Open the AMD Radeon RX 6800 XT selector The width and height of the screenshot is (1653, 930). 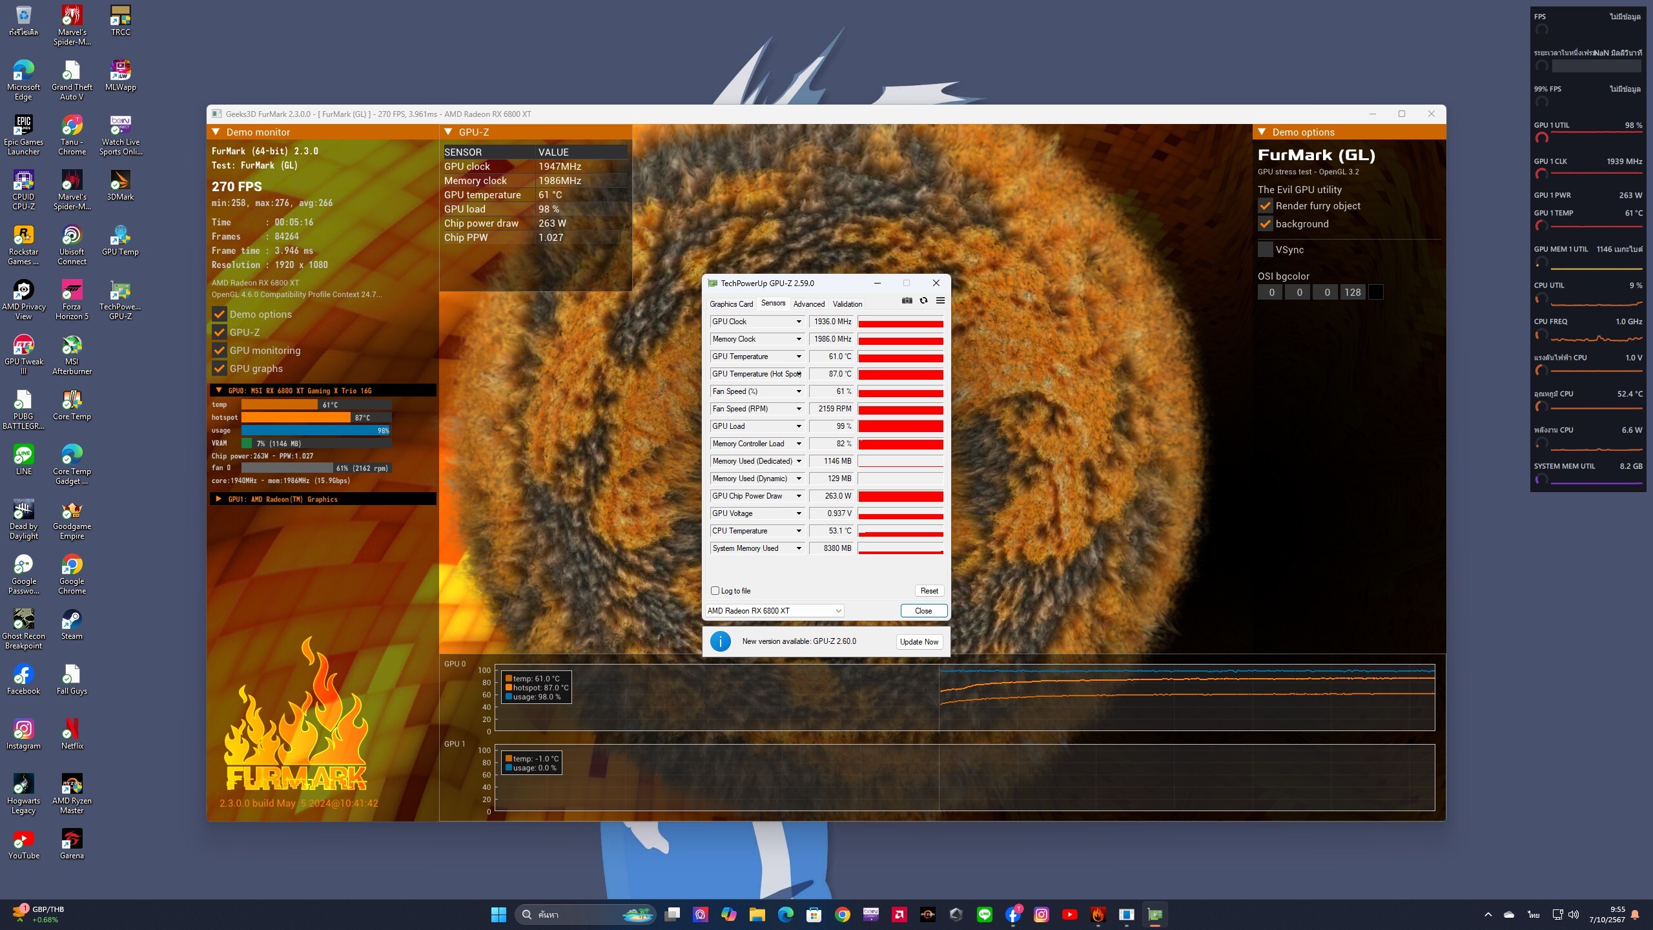point(774,611)
